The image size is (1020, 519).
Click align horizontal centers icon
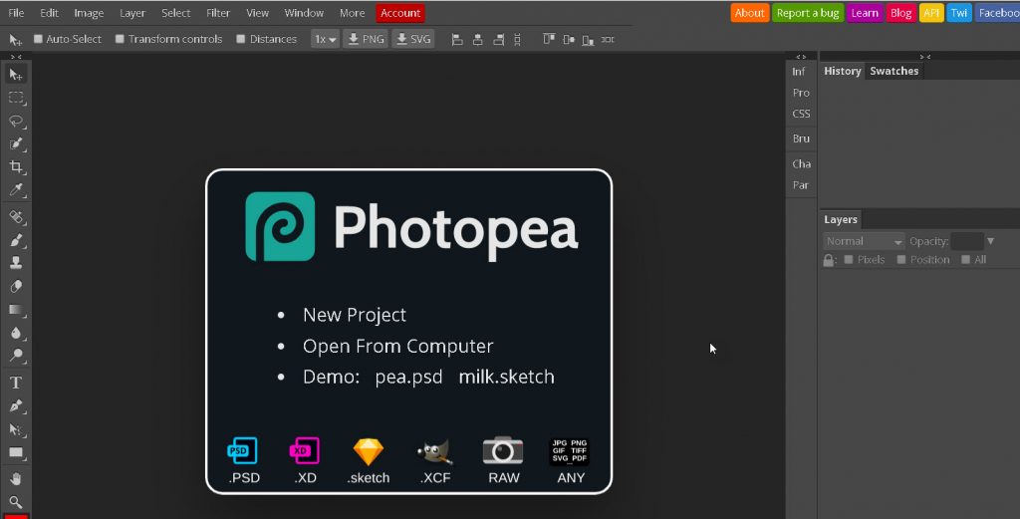pos(477,40)
